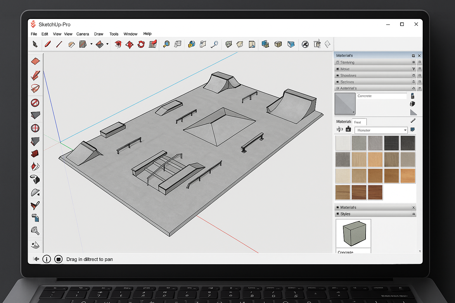Screen dimensions: 455x303
Task: Pick the red pencil tool in top toolbar
Action: pyautogui.click(x=47, y=44)
